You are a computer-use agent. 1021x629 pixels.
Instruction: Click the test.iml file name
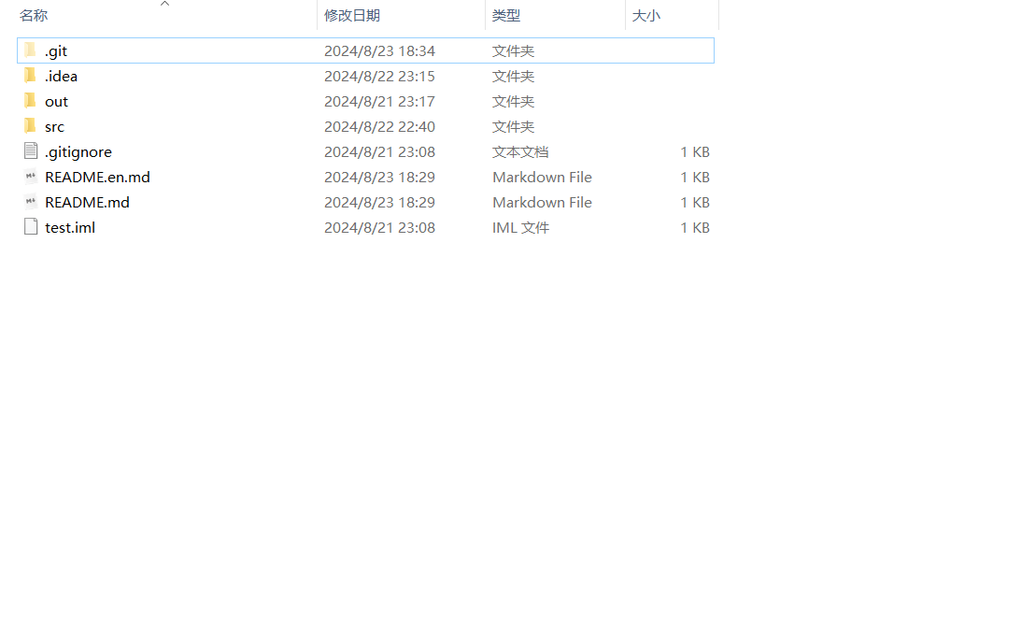click(x=70, y=227)
